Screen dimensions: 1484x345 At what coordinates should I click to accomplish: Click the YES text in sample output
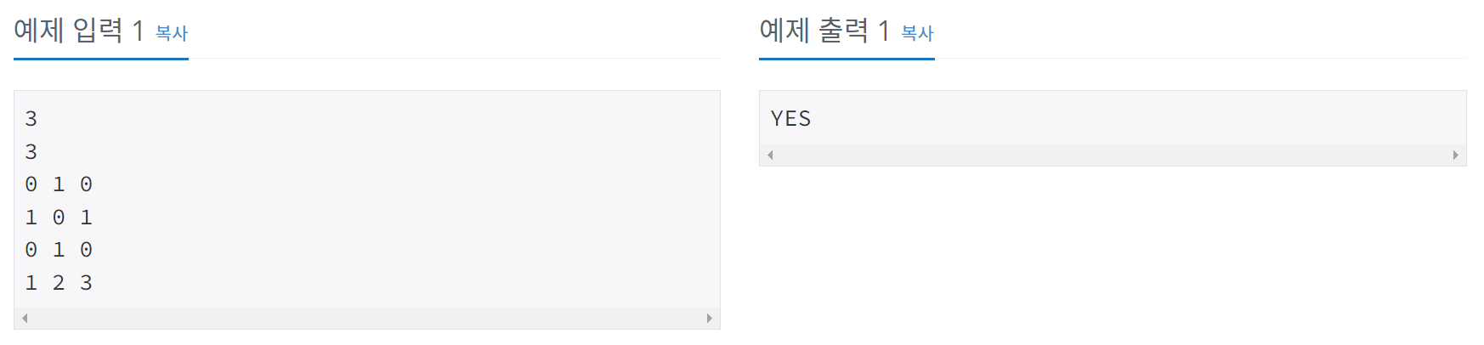790,119
